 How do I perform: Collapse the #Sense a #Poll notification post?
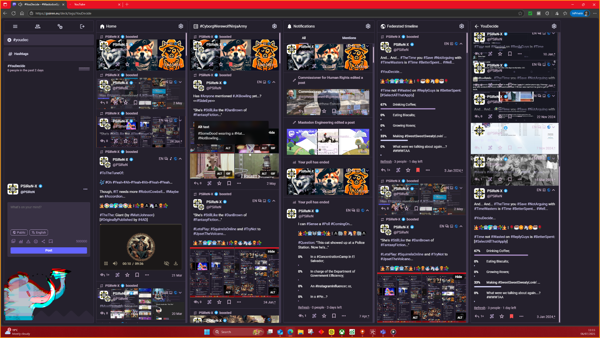click(367, 210)
